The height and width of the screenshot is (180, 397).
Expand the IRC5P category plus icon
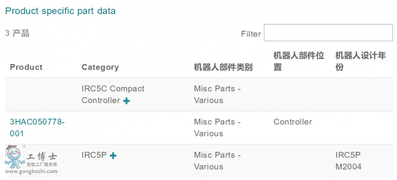pyautogui.click(x=113, y=155)
